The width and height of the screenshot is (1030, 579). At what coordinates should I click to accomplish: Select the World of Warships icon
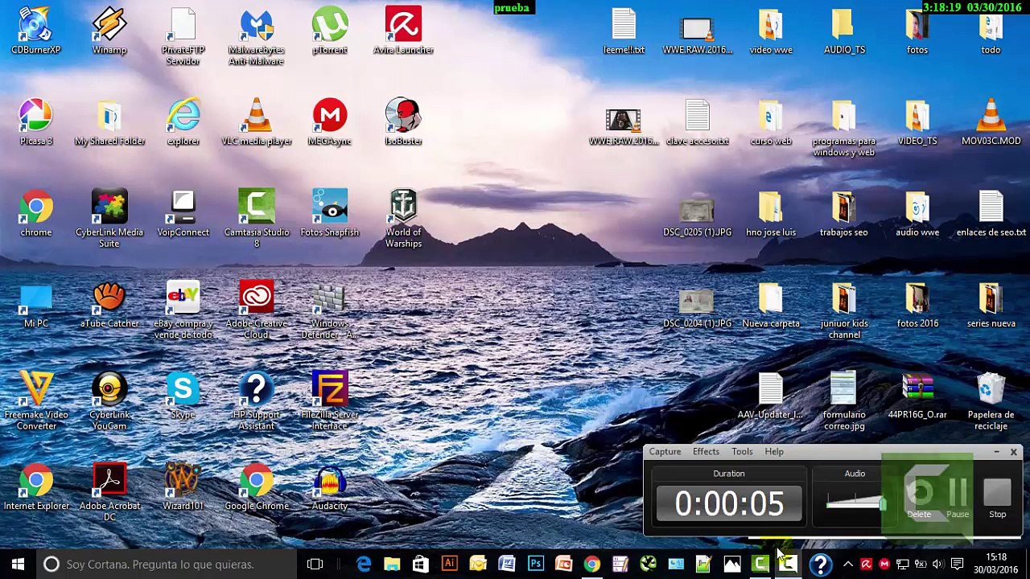(403, 218)
